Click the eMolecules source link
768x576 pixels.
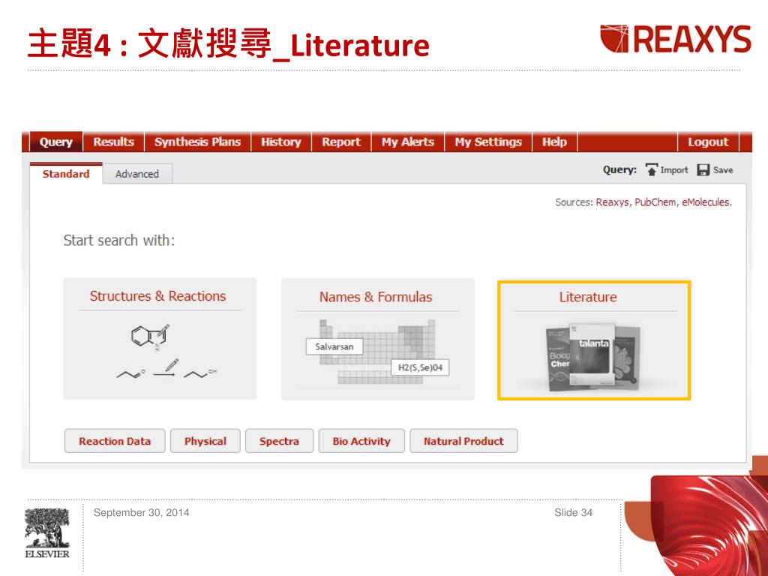706,202
